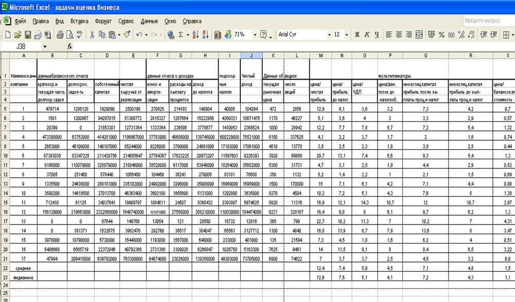This screenshot has width=515, height=302.
Task: Click the 'Введите вопрос' help box
Action: 486,21
